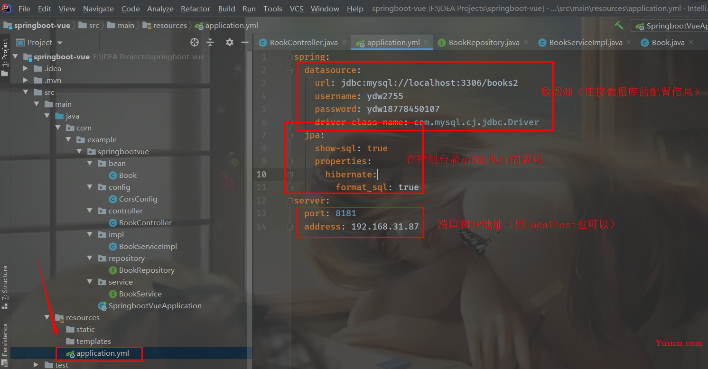This screenshot has width=708, height=369.
Task: Switch to the BookServiceImpl.java tab
Action: click(x=586, y=43)
